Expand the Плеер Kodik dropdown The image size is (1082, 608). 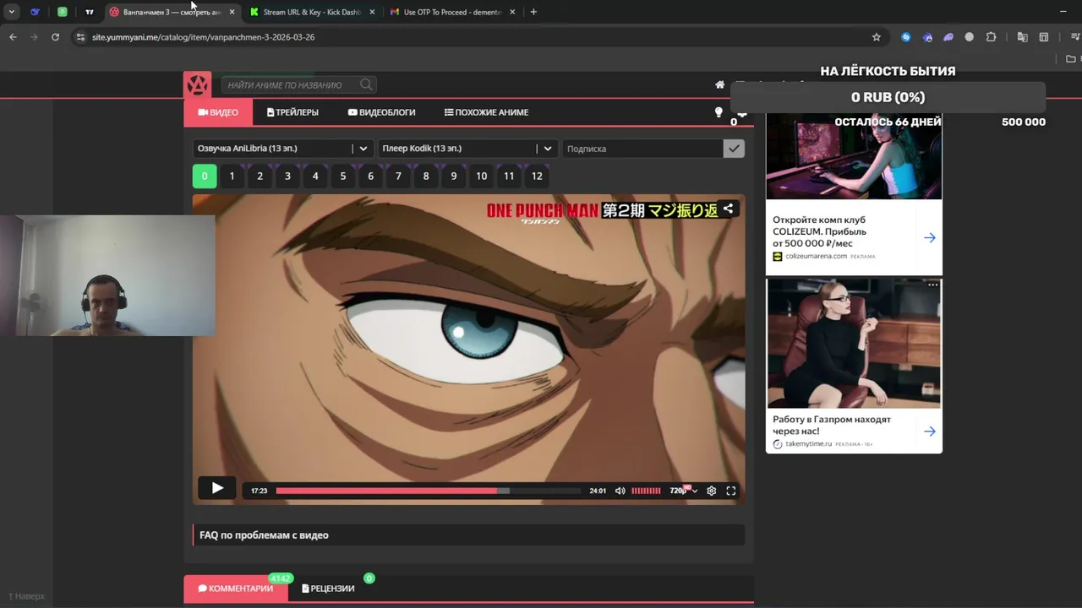(x=467, y=149)
